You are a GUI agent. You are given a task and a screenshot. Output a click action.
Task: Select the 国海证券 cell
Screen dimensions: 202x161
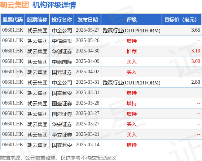(x=62, y=114)
